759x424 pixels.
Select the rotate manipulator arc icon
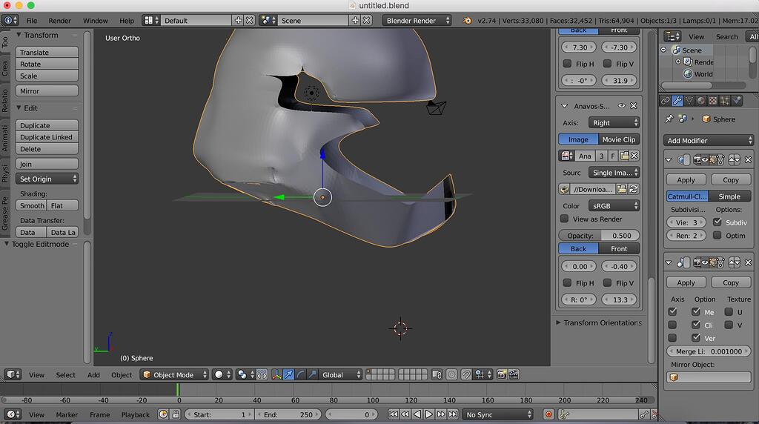coord(300,374)
